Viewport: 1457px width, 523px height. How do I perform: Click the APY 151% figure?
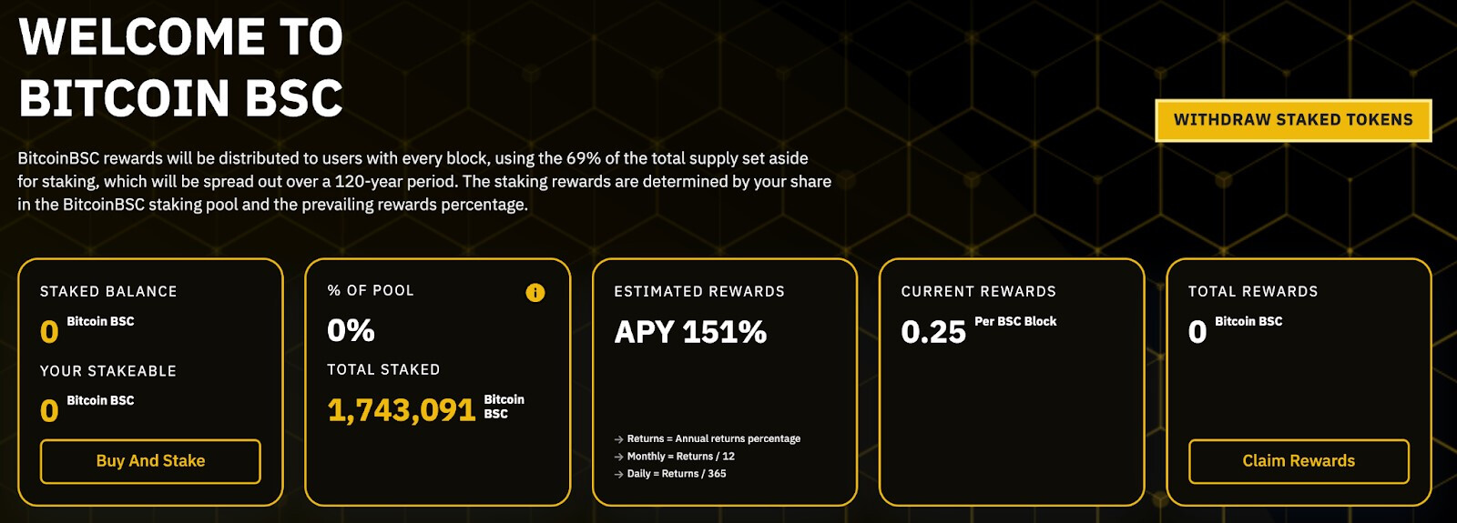[690, 332]
